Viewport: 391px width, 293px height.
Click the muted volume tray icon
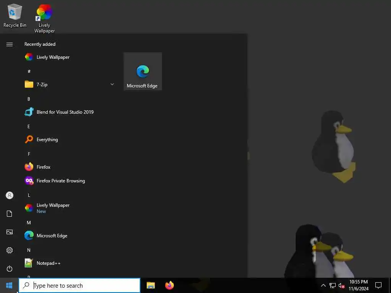pos(341,285)
